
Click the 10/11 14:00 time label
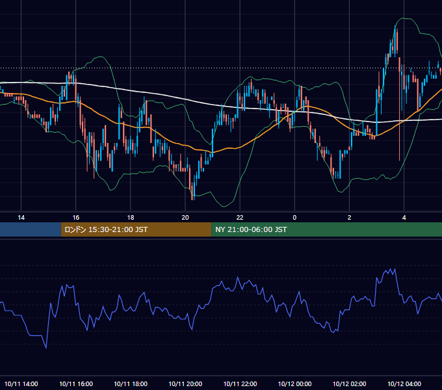pyautogui.click(x=21, y=383)
